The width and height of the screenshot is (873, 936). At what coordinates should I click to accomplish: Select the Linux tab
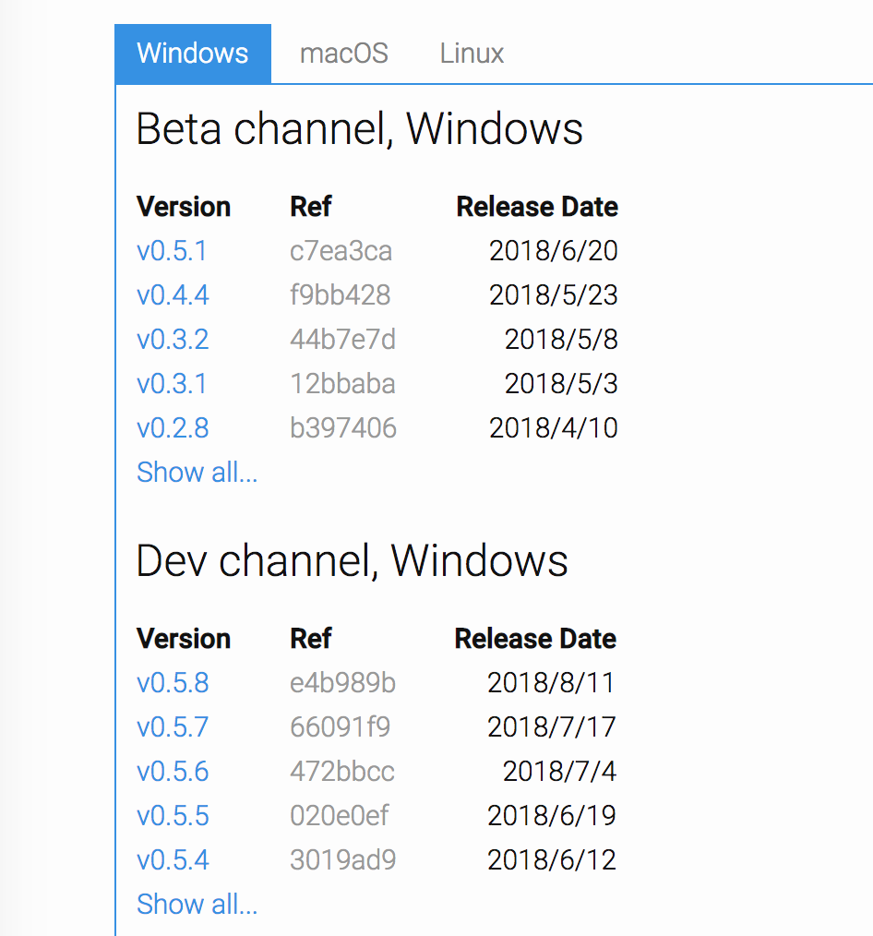472,54
